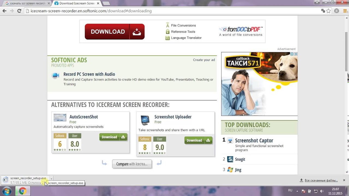Click the Compare with Icecrea... button
This screenshot has height=196, width=349.
[x=132, y=164]
